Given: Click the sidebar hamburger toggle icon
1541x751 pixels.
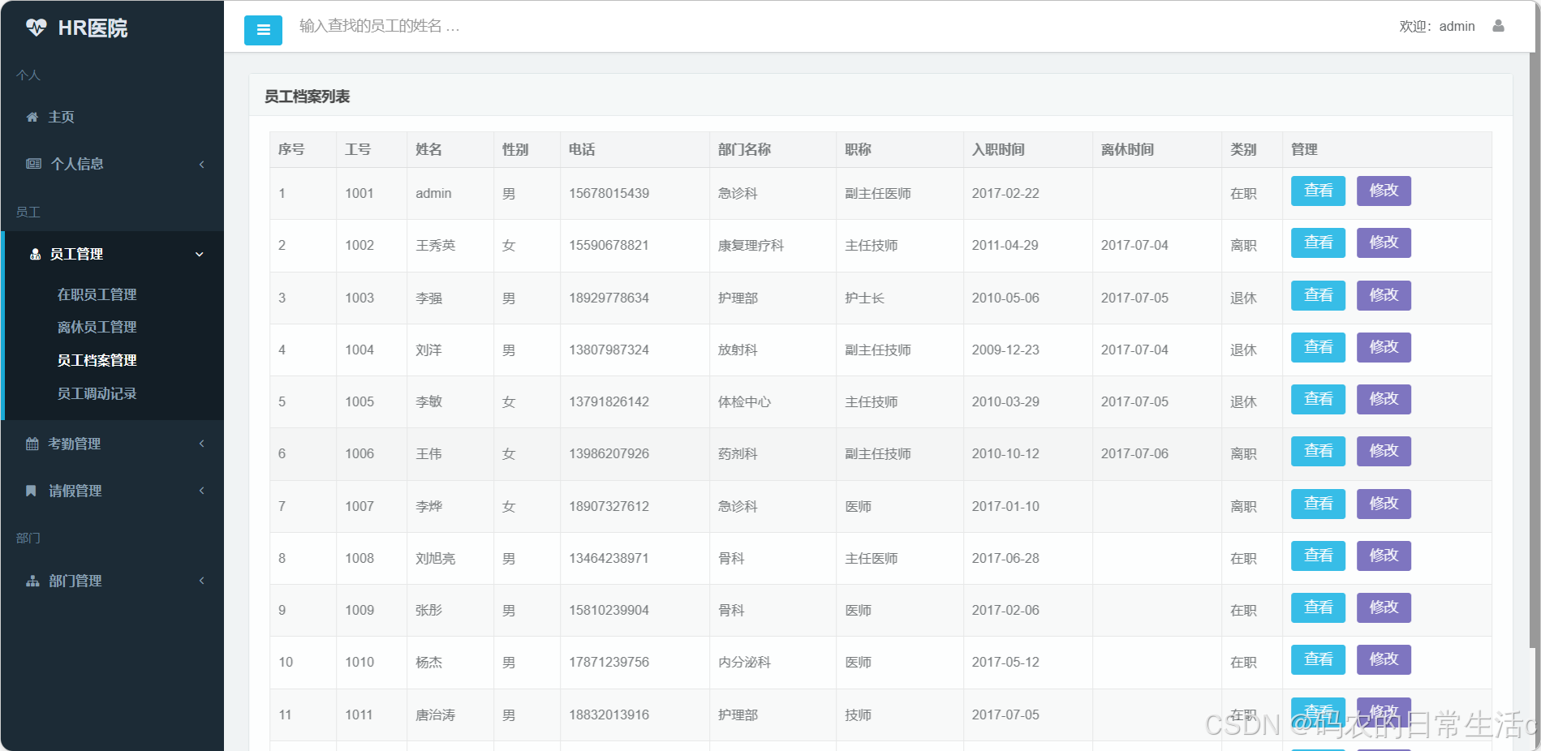Looking at the screenshot, I should click(x=262, y=29).
